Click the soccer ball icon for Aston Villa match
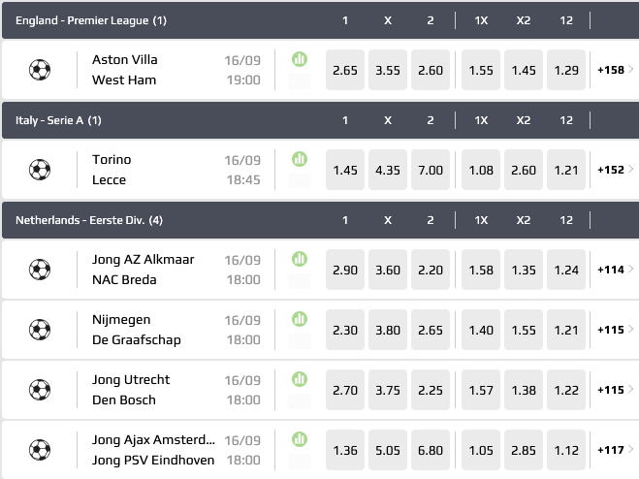This screenshot has width=639, height=479. (x=40, y=70)
